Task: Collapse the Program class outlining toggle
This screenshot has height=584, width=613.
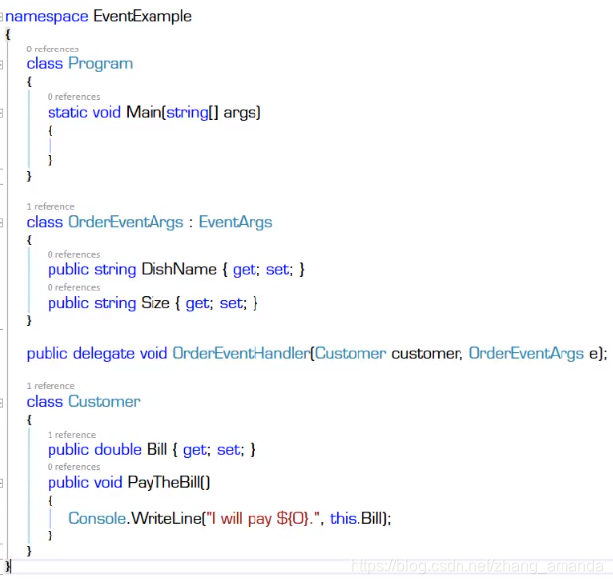Action: pyautogui.click(x=1, y=65)
